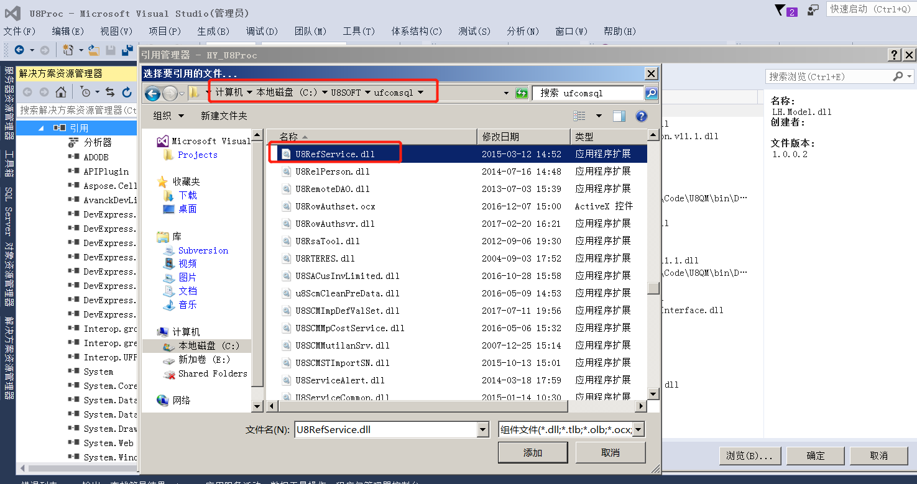Click the search icon in the Reference Manager search box
Image resolution: width=917 pixels, height=484 pixels.
(898, 76)
